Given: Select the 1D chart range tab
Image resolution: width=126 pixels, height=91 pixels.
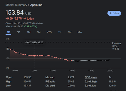Looking at the screenshot, I should tap(8, 32).
